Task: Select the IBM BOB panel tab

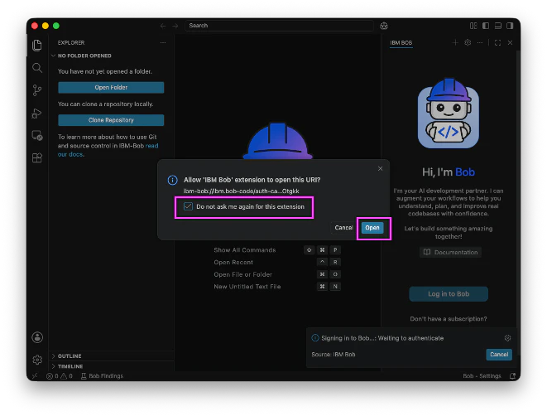Action: [x=401, y=42]
